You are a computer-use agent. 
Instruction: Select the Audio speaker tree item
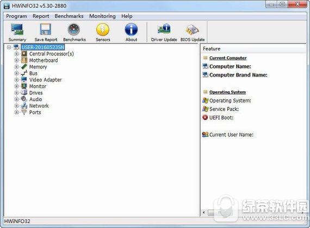35,99
